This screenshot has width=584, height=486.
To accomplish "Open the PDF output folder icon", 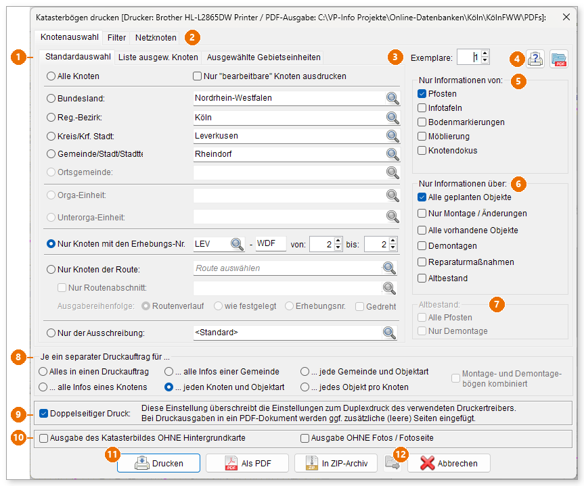I will [559, 59].
